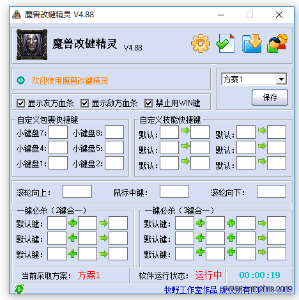Click the two users icon in header
This screenshot has height=300, width=299.
pyautogui.click(x=277, y=43)
